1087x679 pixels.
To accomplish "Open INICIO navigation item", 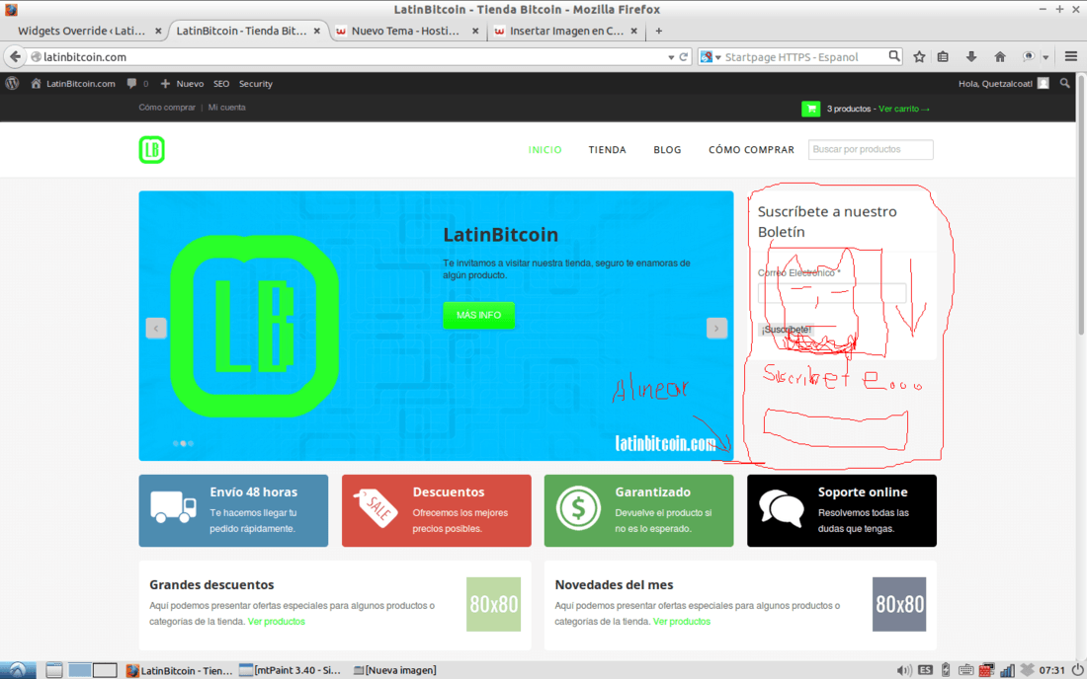I will point(544,149).
